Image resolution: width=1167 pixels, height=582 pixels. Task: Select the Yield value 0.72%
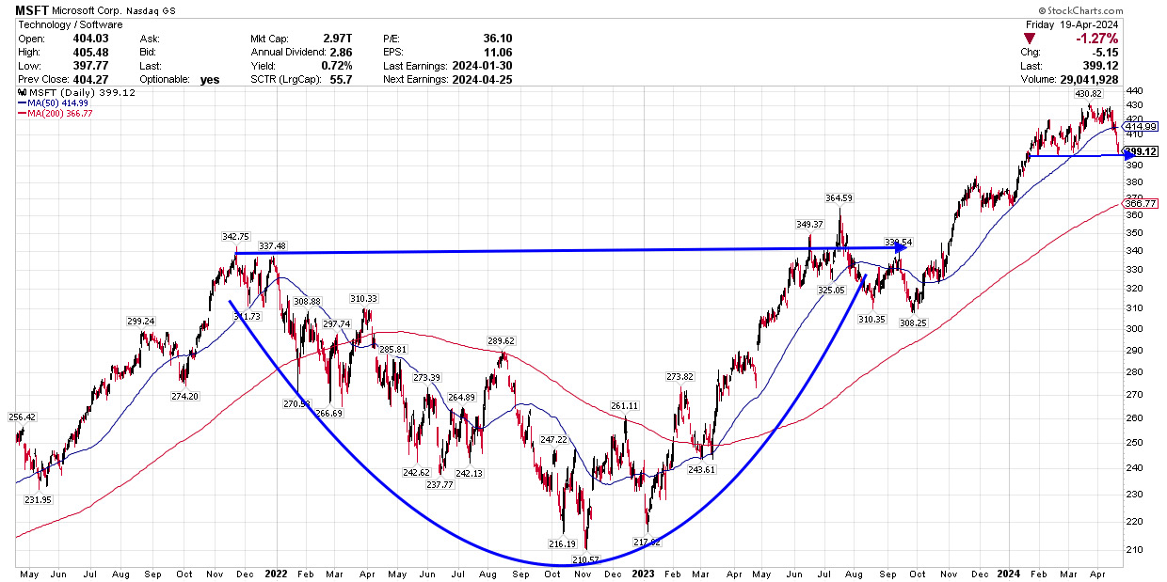tap(336, 66)
